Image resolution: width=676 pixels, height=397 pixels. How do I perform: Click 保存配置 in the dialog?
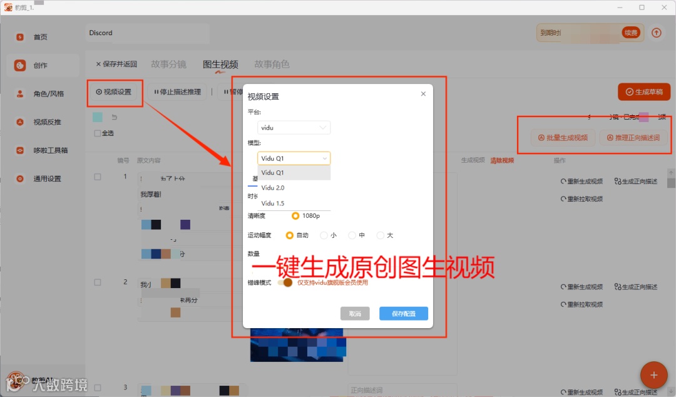[x=404, y=314]
